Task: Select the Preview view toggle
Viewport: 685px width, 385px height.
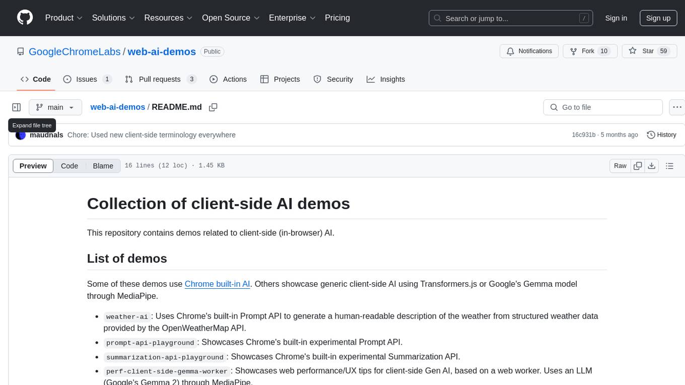Action: (33, 166)
